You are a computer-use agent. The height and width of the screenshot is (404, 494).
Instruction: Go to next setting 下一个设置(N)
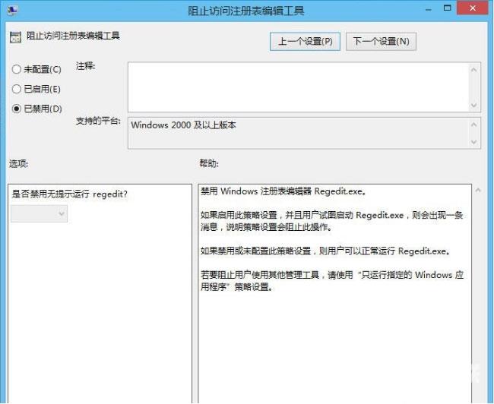coord(381,41)
